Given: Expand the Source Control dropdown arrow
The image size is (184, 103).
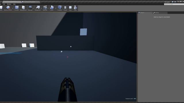Looking at the screenshot, I should pos(13,8).
